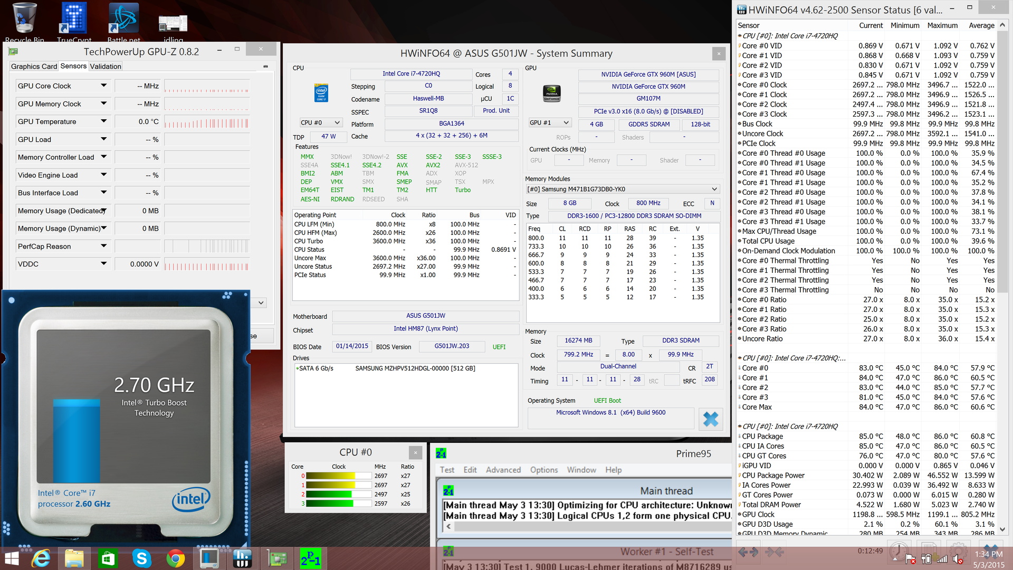The image size is (1013, 570).
Task: Select the Core Max temperature sensor row
Action: [x=866, y=407]
